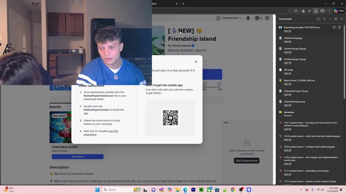Image resolution: width=346 pixels, height=194 pixels.
Task: Click 13.2.7 packet tracer download entry
Action: (310, 126)
